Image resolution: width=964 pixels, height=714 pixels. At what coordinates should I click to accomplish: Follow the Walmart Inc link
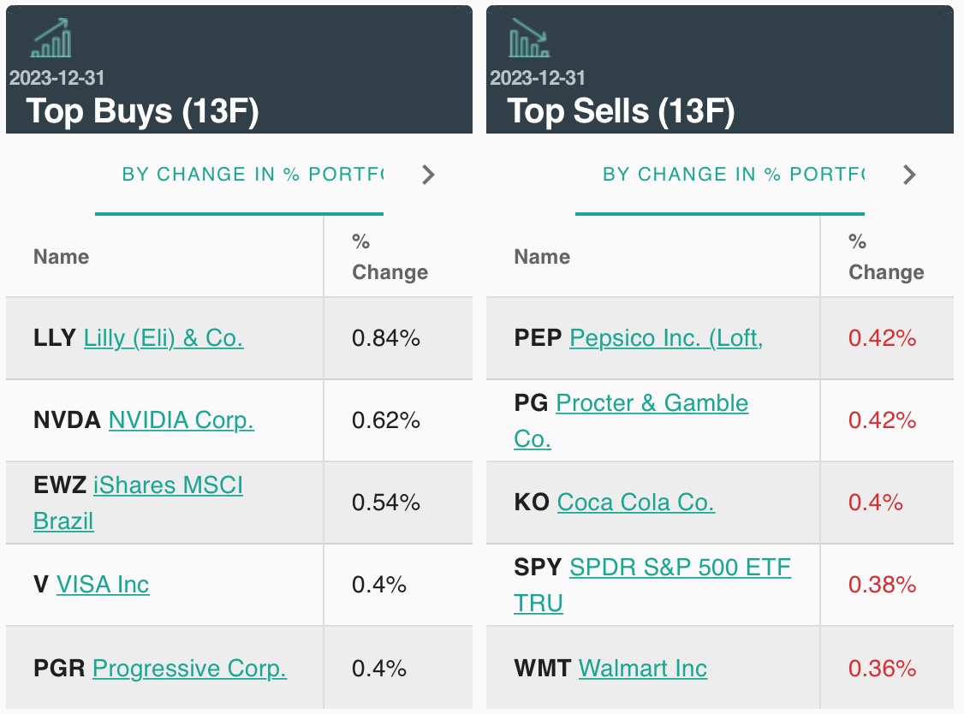click(x=643, y=668)
